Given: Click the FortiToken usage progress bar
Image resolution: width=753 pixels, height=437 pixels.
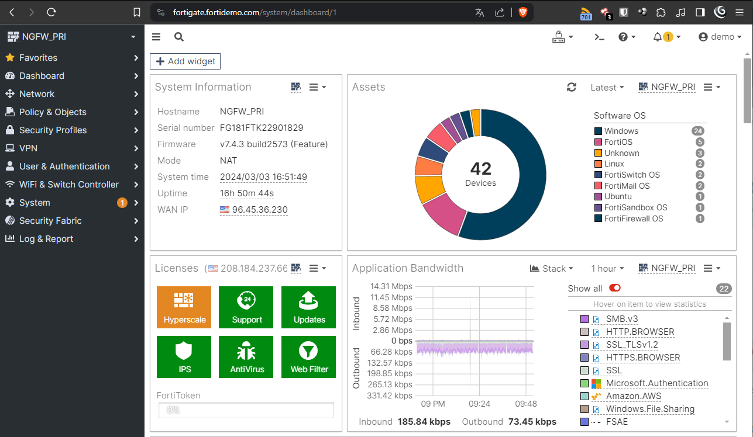Looking at the screenshot, I should 246,410.
